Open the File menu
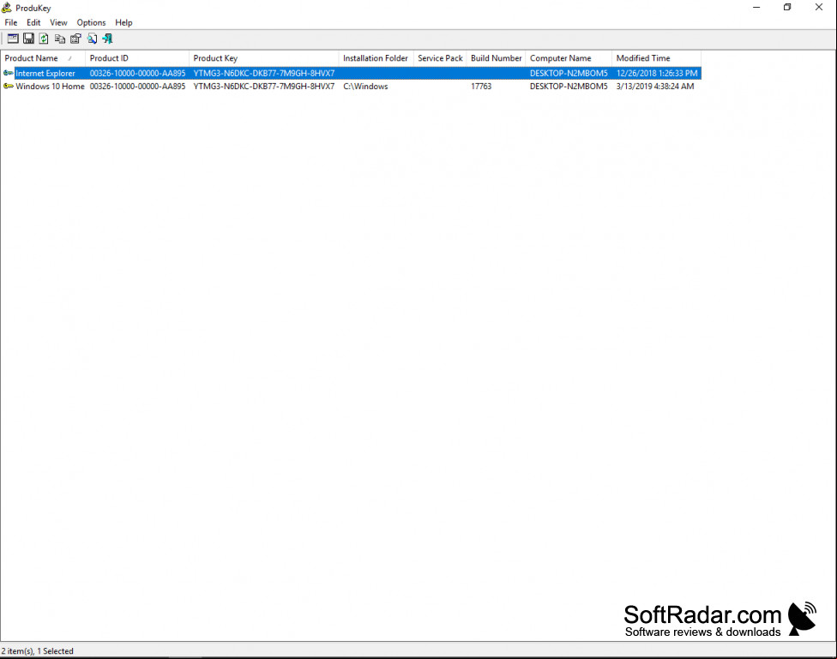 pyautogui.click(x=11, y=22)
